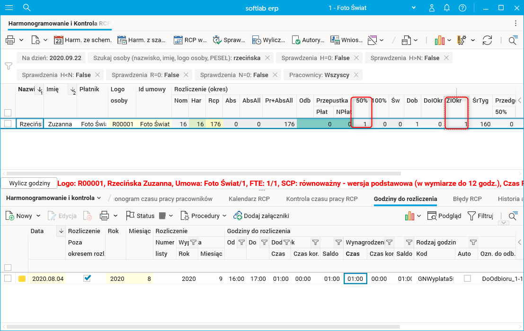Open the help question mark icon
Viewport: 524px width, 331px height.
[462, 8]
